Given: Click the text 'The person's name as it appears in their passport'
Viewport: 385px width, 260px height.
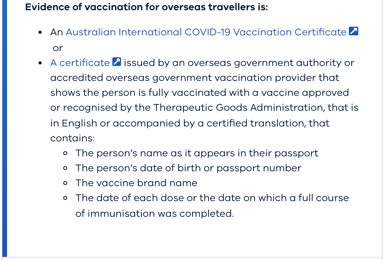Looking at the screenshot, I should click(x=197, y=154).
